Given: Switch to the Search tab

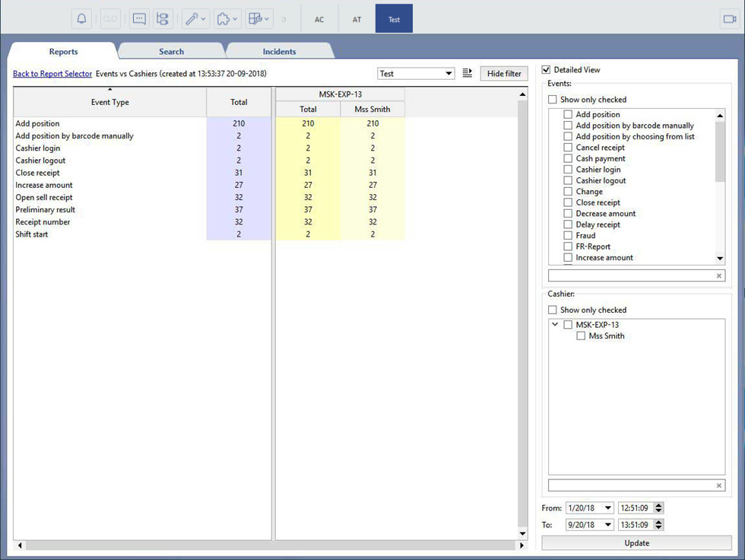Looking at the screenshot, I should (171, 52).
